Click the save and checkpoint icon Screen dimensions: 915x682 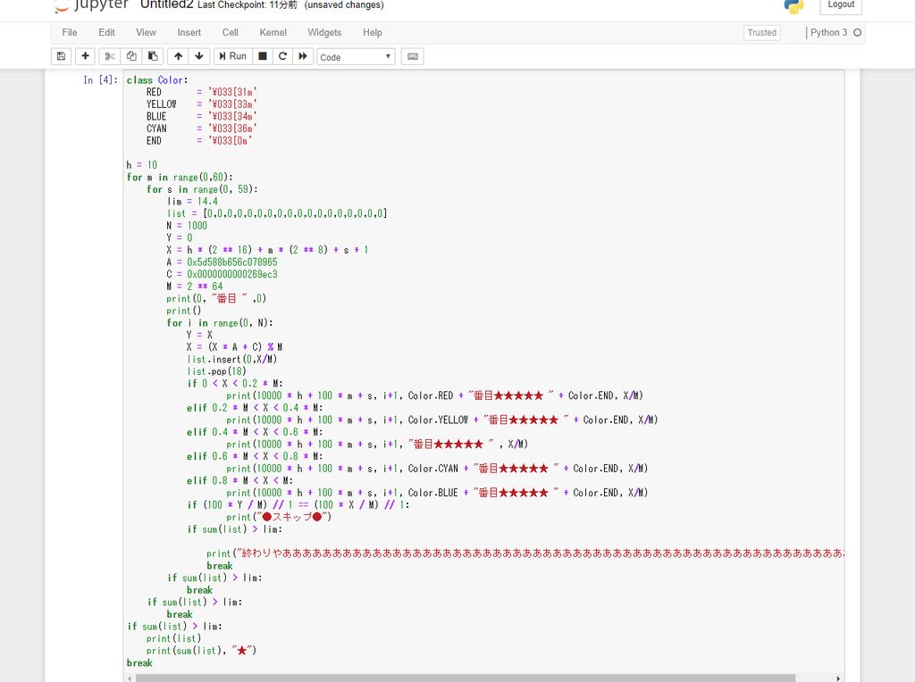tap(62, 56)
